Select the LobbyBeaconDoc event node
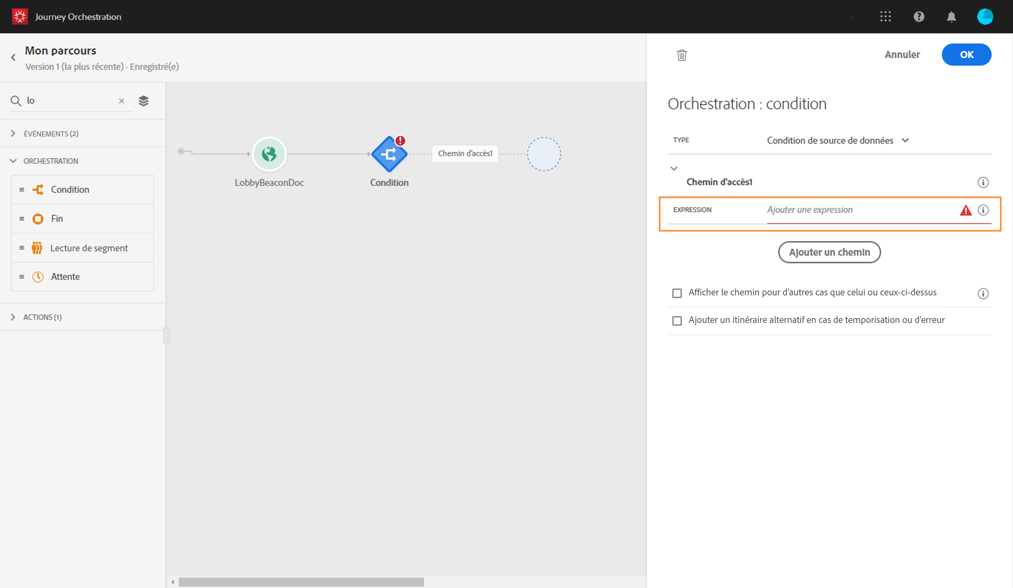 (269, 154)
